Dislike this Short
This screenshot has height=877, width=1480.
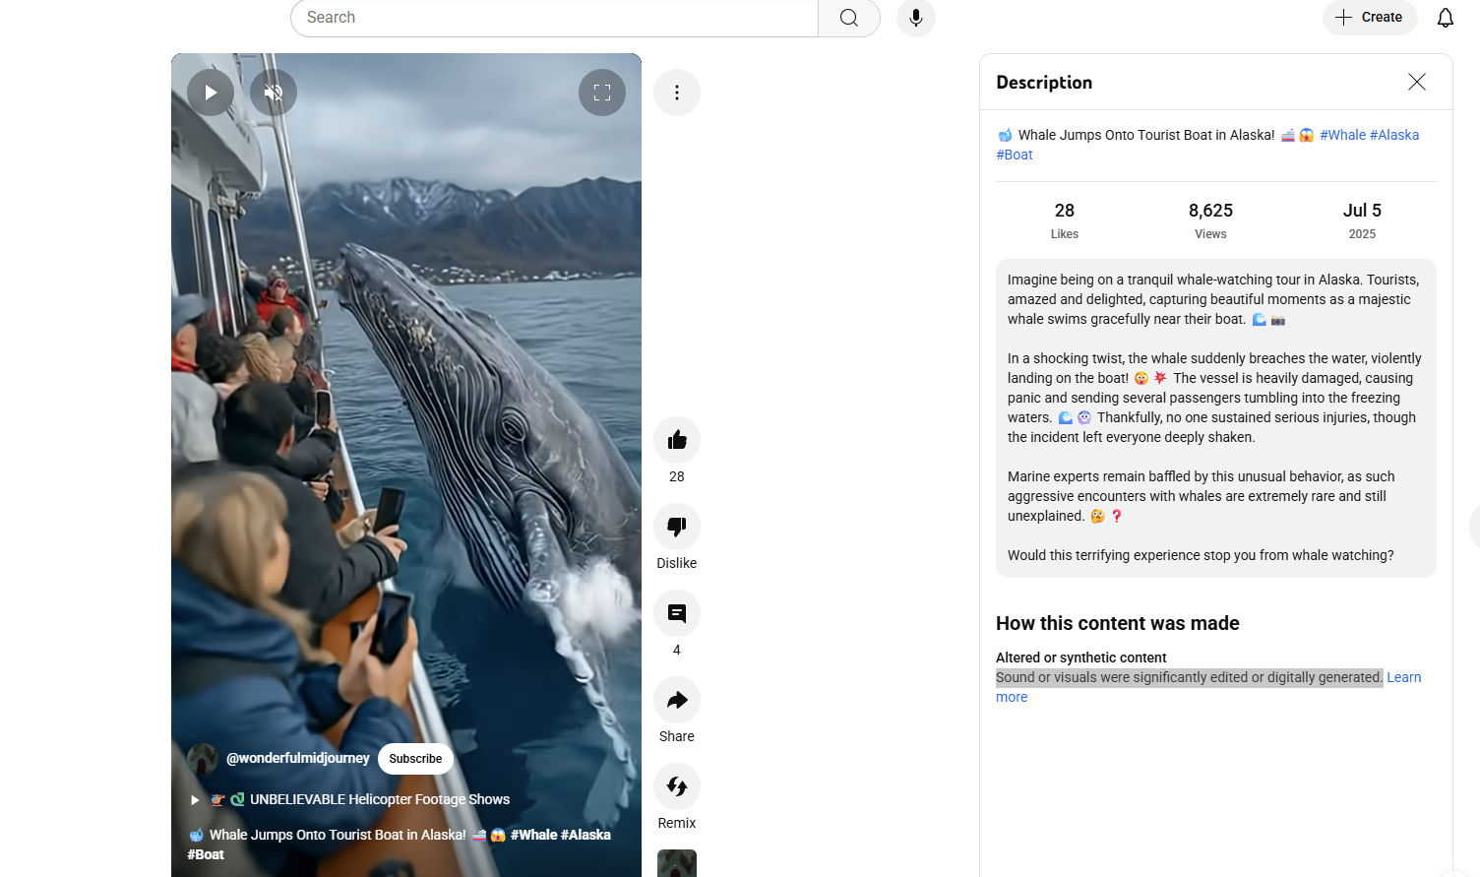coord(677,527)
